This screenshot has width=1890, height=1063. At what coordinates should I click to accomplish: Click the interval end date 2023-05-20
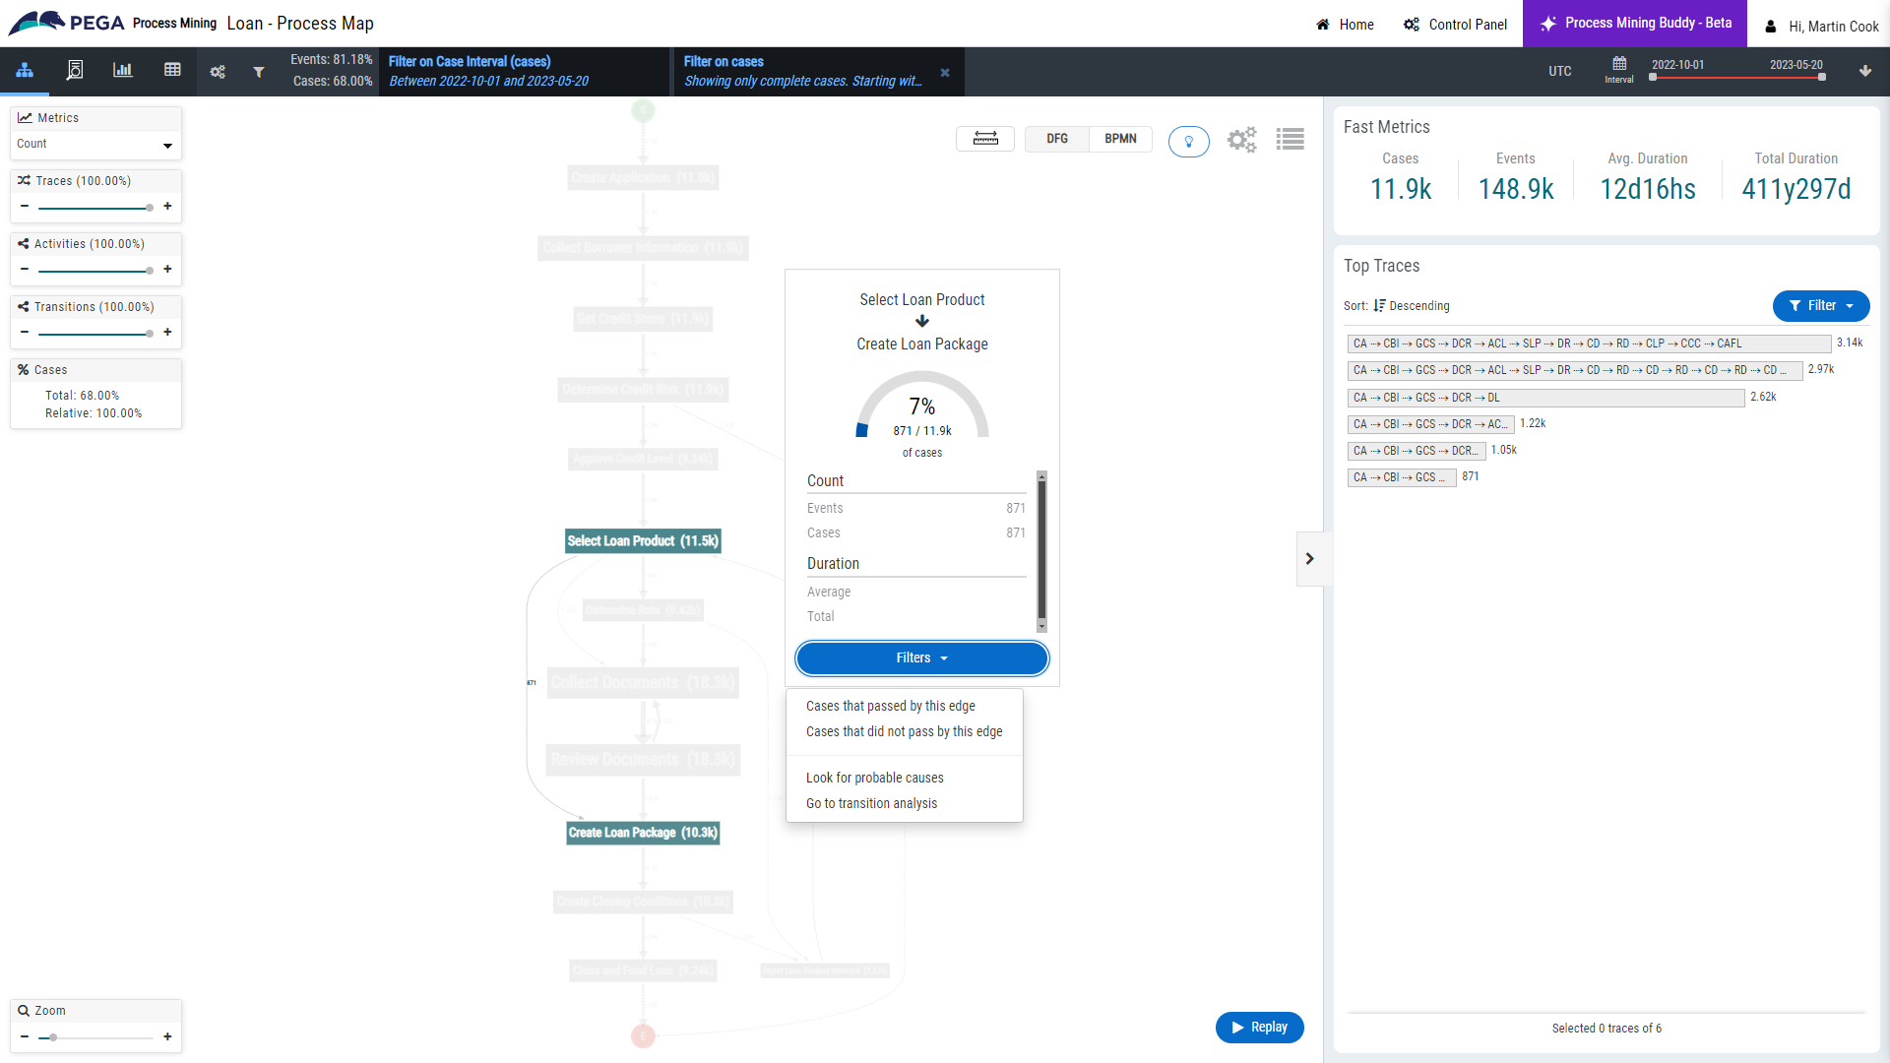coord(1796,65)
